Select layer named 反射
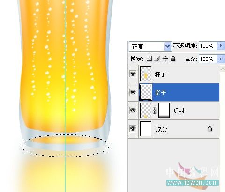The width and height of the screenshot is (225, 192). [x=179, y=111]
